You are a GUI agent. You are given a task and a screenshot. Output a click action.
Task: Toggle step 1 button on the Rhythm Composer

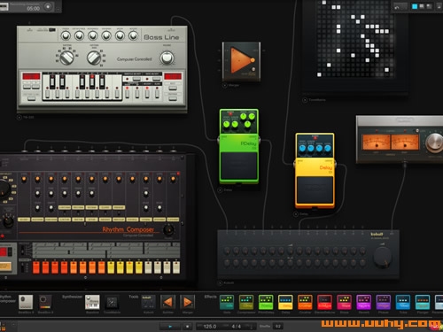tap(36, 267)
